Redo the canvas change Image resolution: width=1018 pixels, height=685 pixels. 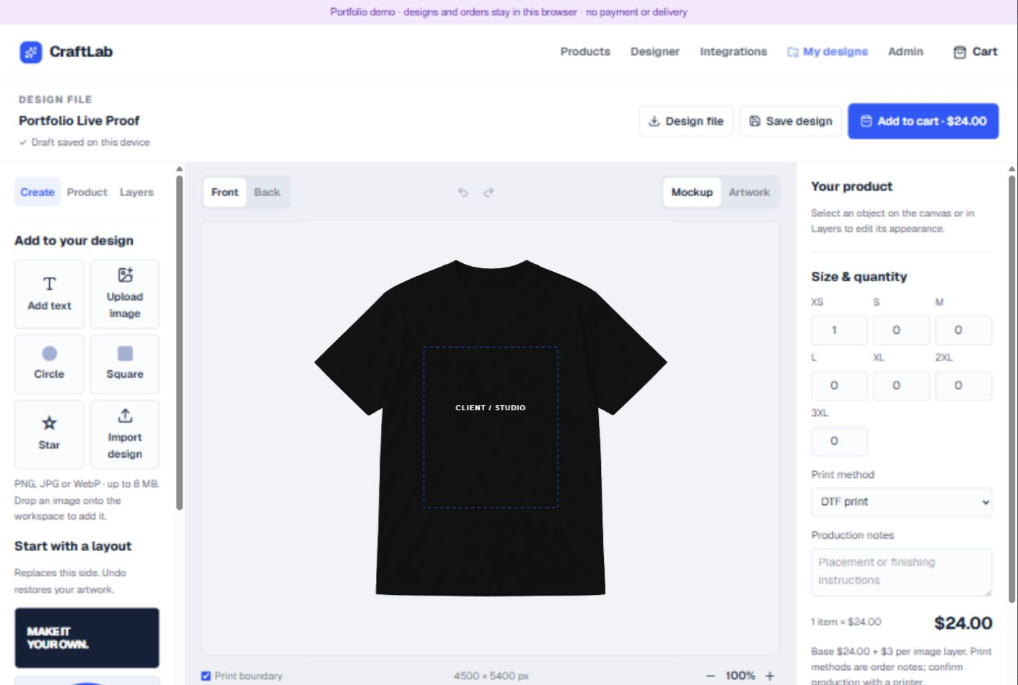pos(488,193)
